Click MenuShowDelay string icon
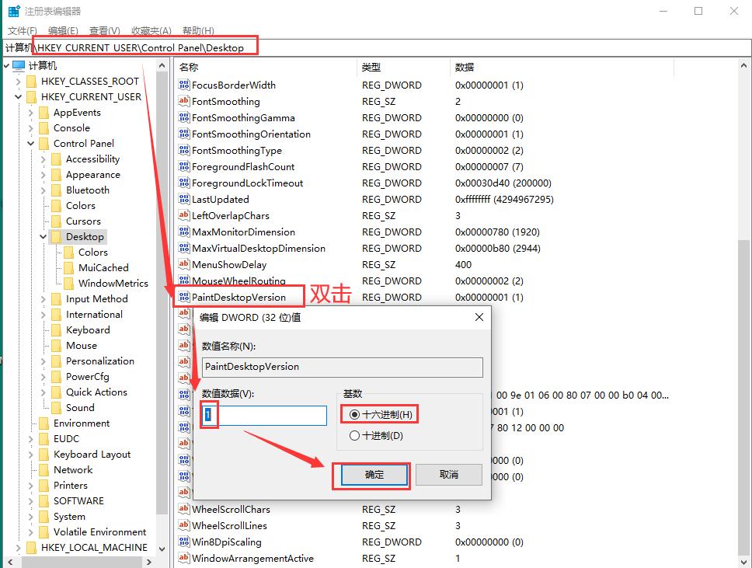This screenshot has height=568, width=752. (183, 265)
